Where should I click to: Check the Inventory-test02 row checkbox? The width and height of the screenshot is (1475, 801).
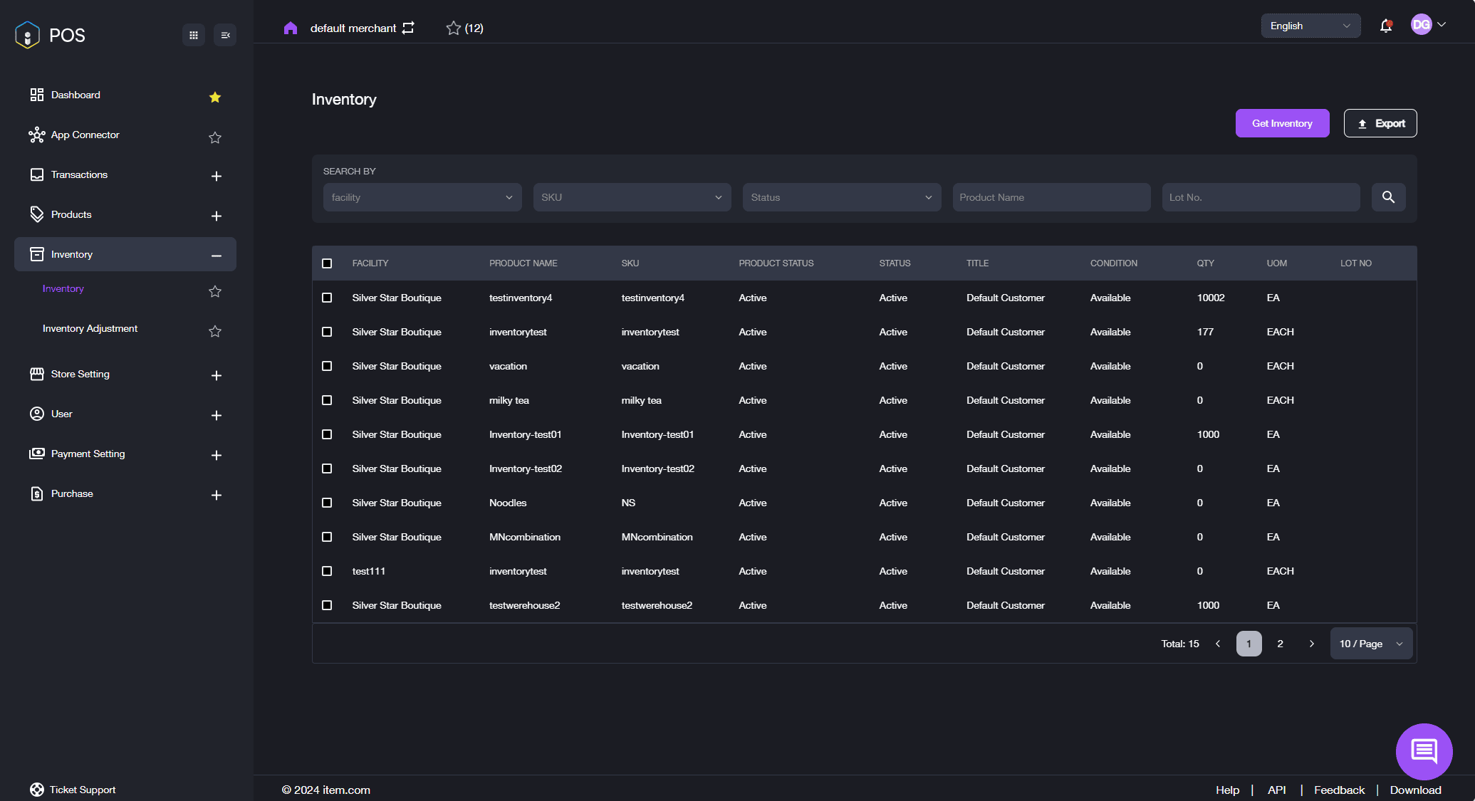click(x=327, y=468)
